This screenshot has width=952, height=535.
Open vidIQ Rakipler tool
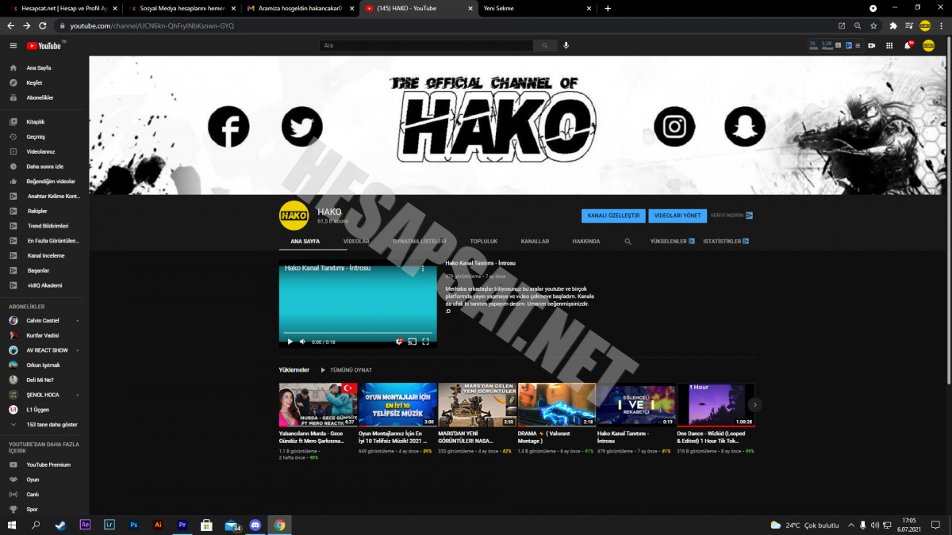(x=37, y=211)
